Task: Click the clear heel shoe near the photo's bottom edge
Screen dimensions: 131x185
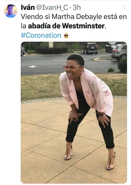Action: point(111,162)
